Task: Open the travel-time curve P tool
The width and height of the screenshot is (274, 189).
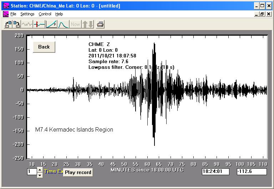Action: (51, 24)
